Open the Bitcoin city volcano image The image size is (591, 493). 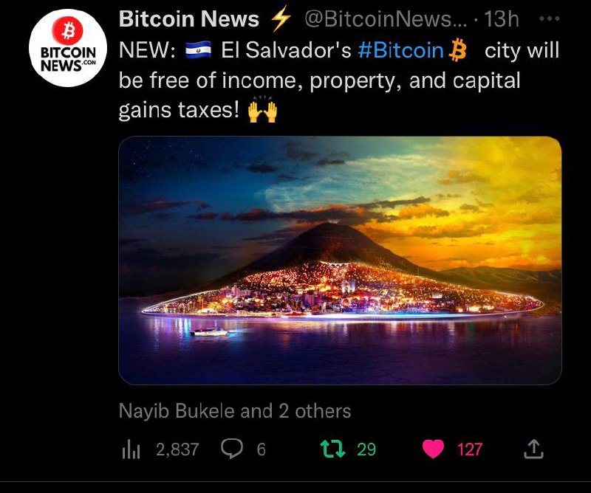tap(340, 261)
